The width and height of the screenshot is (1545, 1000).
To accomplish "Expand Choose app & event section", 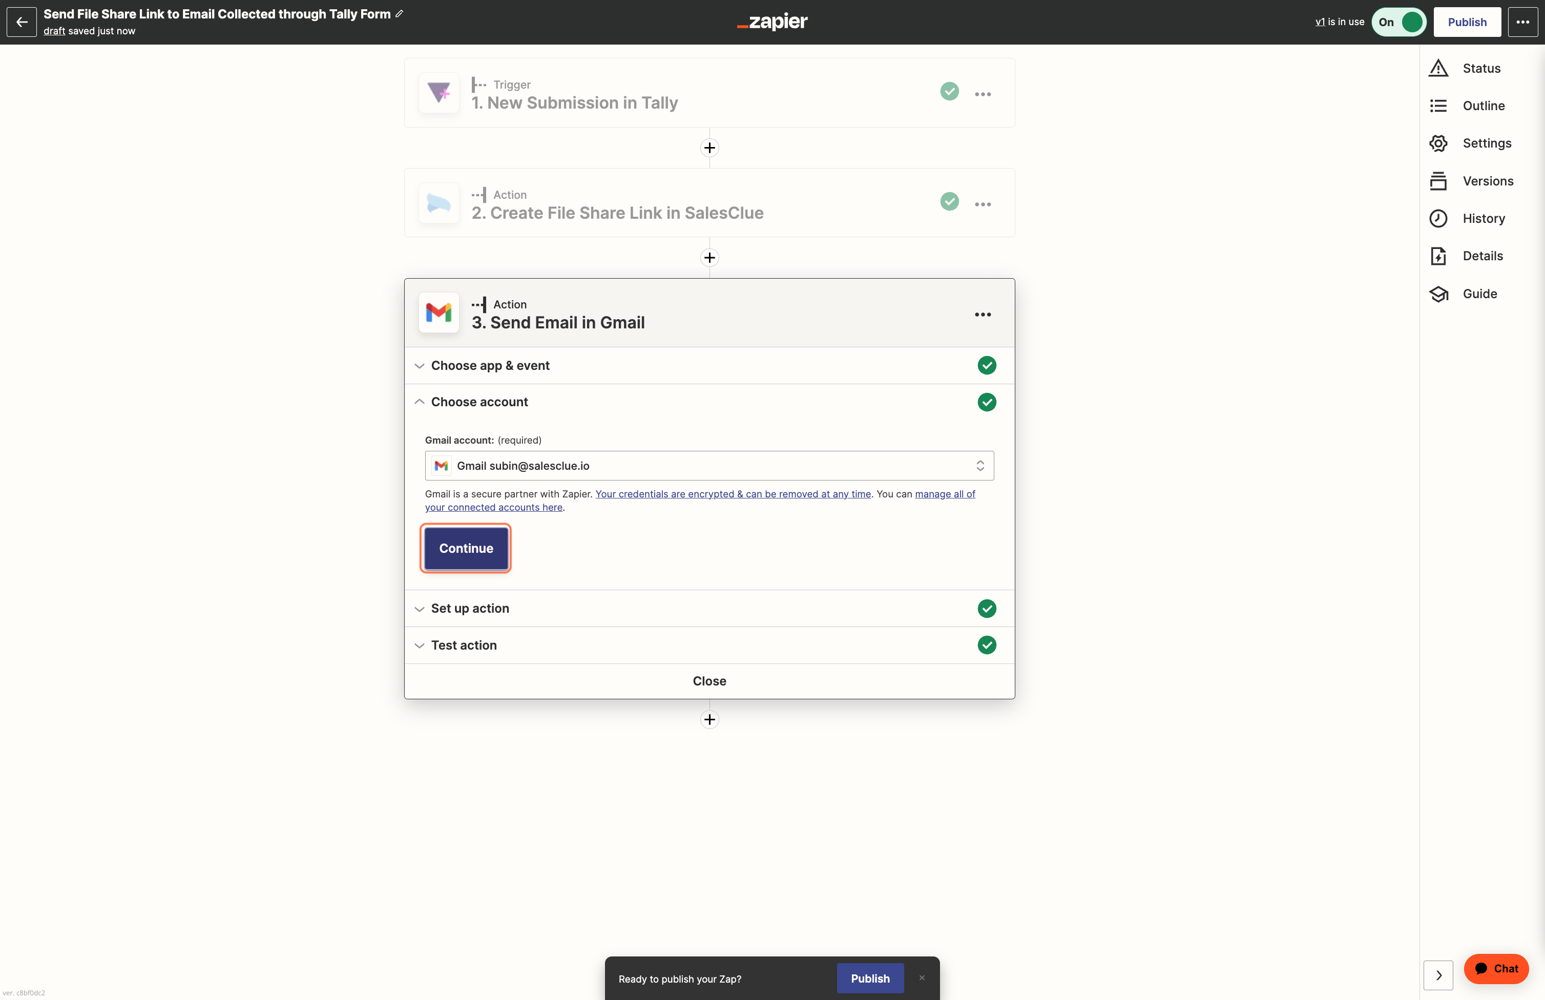I will coord(709,366).
